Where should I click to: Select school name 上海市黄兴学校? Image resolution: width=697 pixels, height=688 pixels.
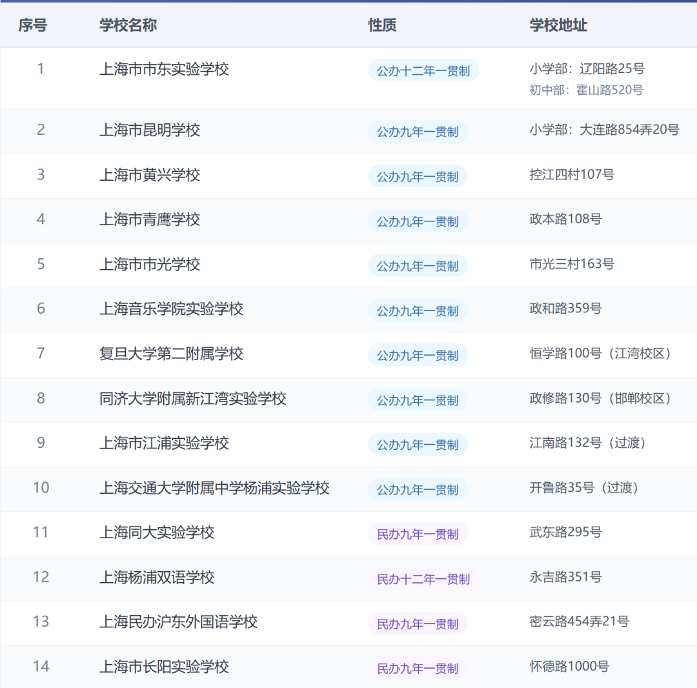150,175
